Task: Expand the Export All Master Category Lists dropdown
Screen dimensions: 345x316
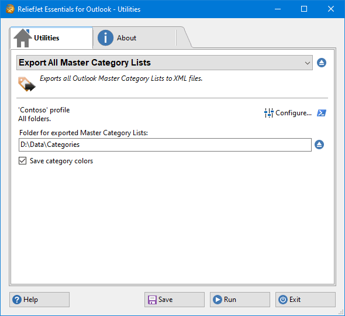Action: pyautogui.click(x=164, y=63)
